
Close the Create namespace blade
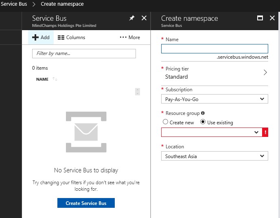point(272,18)
